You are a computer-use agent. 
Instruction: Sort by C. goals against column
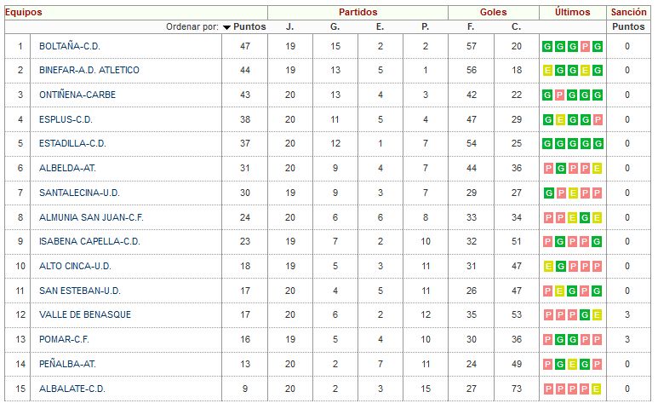(x=516, y=26)
